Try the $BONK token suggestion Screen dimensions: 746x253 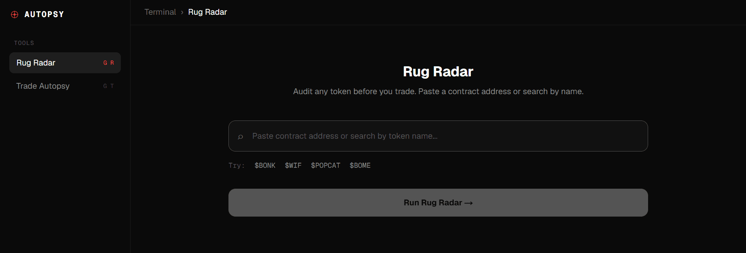[265, 165]
